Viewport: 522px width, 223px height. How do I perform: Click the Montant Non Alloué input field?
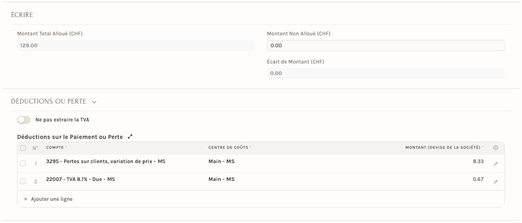click(x=386, y=46)
